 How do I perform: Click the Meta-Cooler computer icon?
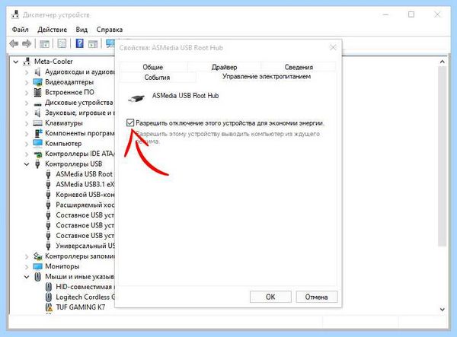pos(27,62)
